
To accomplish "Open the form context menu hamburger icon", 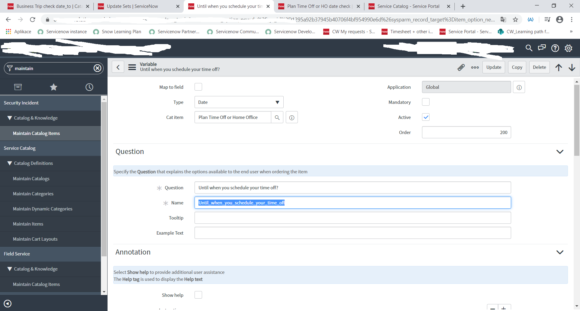I will (132, 67).
